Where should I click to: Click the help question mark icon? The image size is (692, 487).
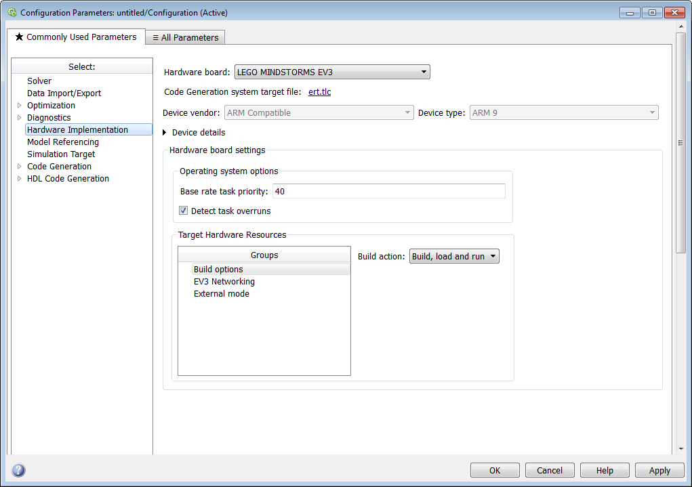[18, 470]
